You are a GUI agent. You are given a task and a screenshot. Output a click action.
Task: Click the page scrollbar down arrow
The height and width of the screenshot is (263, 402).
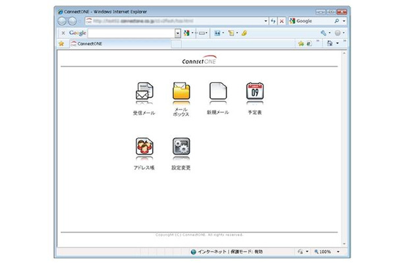(344, 244)
